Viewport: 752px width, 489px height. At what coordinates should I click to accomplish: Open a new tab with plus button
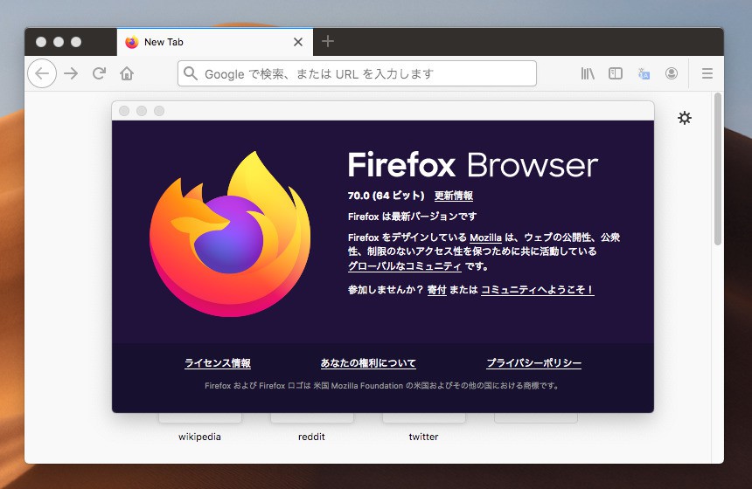[x=328, y=41]
